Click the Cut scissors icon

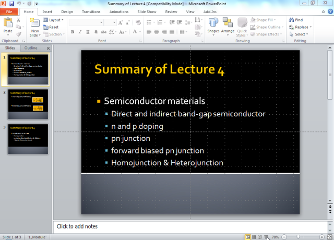click(x=19, y=20)
